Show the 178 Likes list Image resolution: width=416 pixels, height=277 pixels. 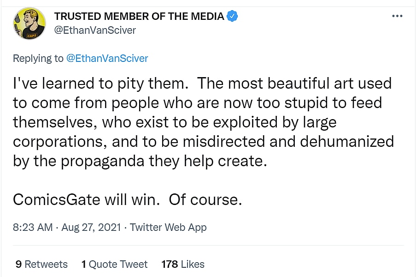click(x=183, y=264)
